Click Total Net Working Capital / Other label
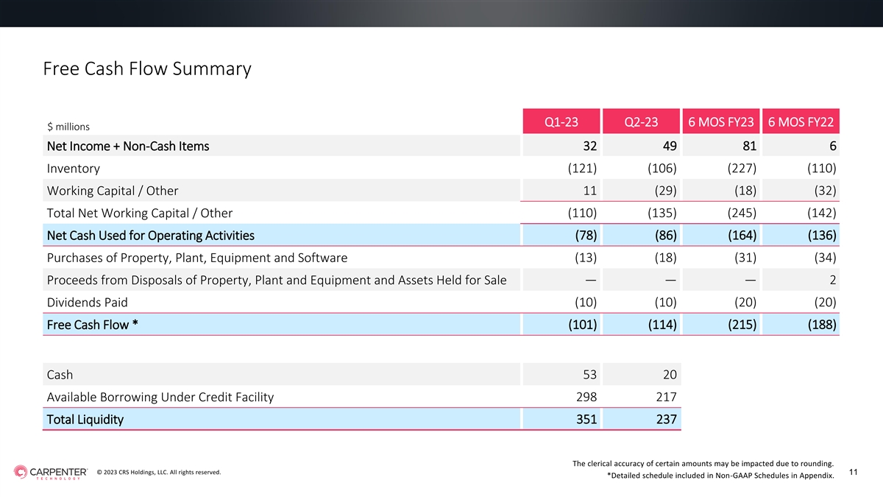The width and height of the screenshot is (883, 497). click(x=140, y=213)
